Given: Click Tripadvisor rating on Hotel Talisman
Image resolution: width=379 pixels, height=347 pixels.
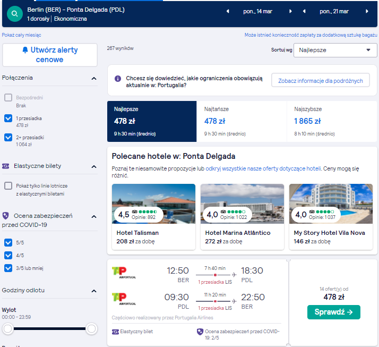Looking at the screenshot, I should (x=137, y=214).
